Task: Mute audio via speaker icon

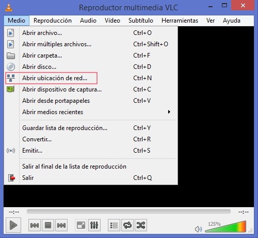Action: pyautogui.click(x=198, y=229)
